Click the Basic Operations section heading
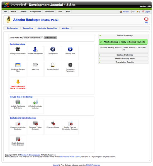Image resolution: width=153 pixels, height=166 pixels. coord(17,44)
